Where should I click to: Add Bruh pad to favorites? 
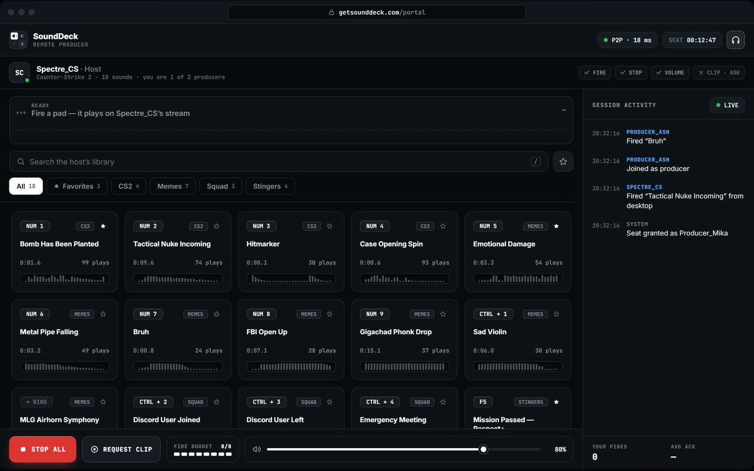click(216, 314)
